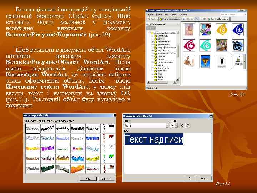
Task: Select the woman-at-computer clip in the gallery
Action: click(x=205, y=30)
